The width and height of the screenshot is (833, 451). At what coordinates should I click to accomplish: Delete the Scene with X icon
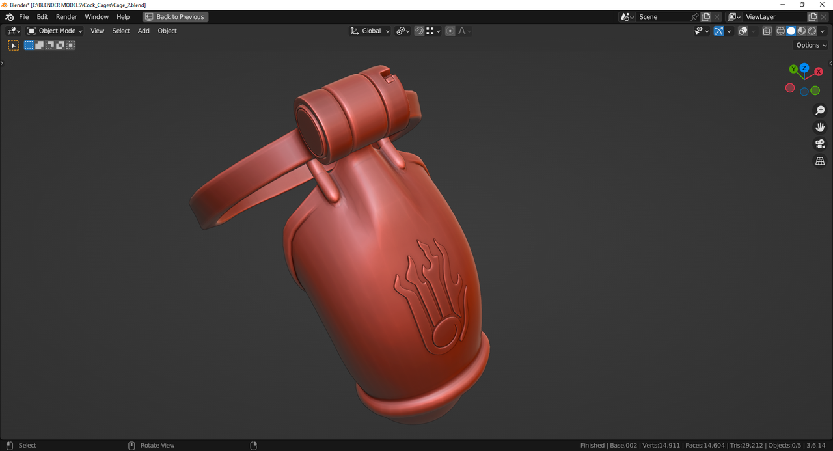pos(717,17)
